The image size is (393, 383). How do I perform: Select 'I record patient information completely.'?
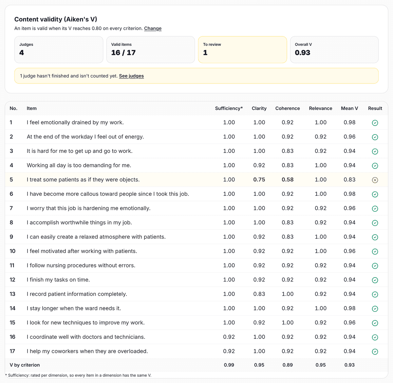(x=77, y=294)
